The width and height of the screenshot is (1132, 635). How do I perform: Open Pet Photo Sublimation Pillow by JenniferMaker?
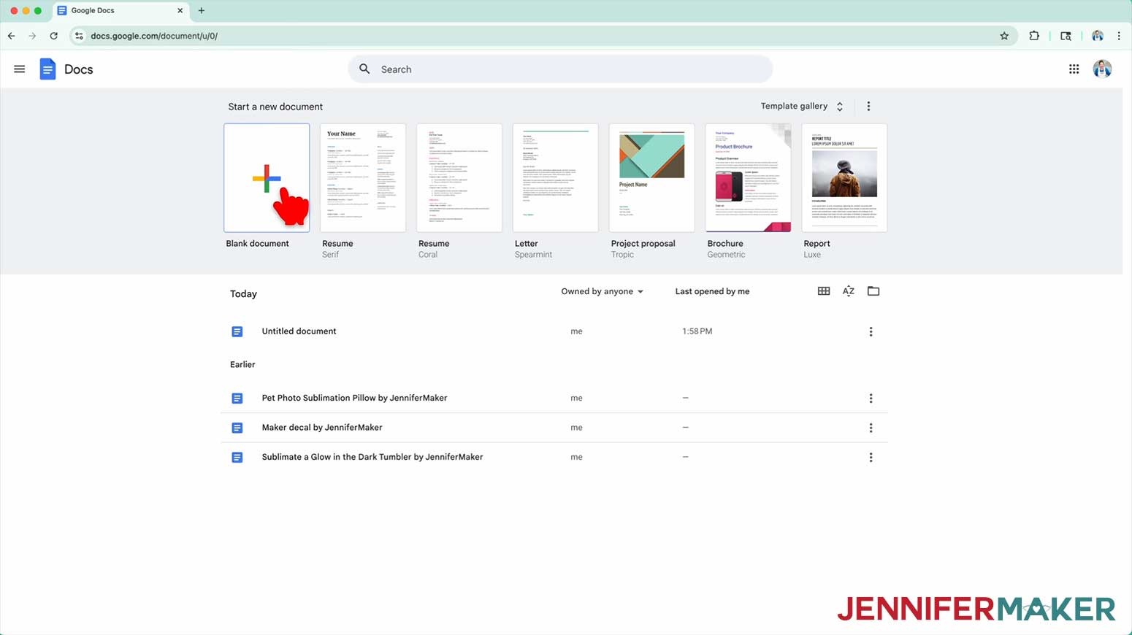(354, 398)
